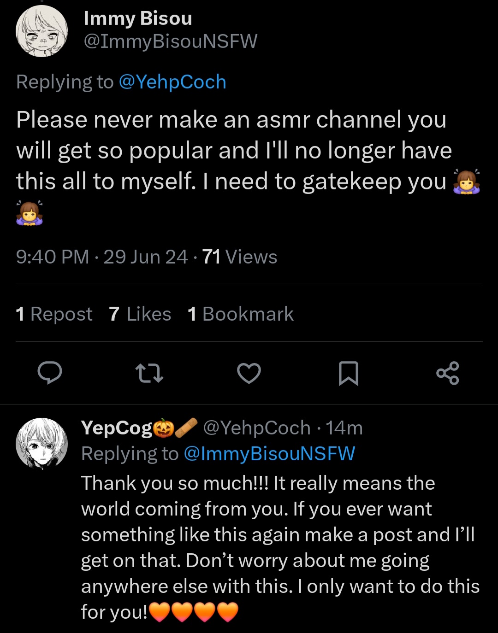Open the @ImmyBisouNSFW reply mention link
Viewport: 498px width, 633px height.
(x=269, y=454)
